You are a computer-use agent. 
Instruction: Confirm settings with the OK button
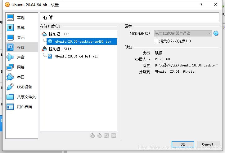[x=183, y=144]
